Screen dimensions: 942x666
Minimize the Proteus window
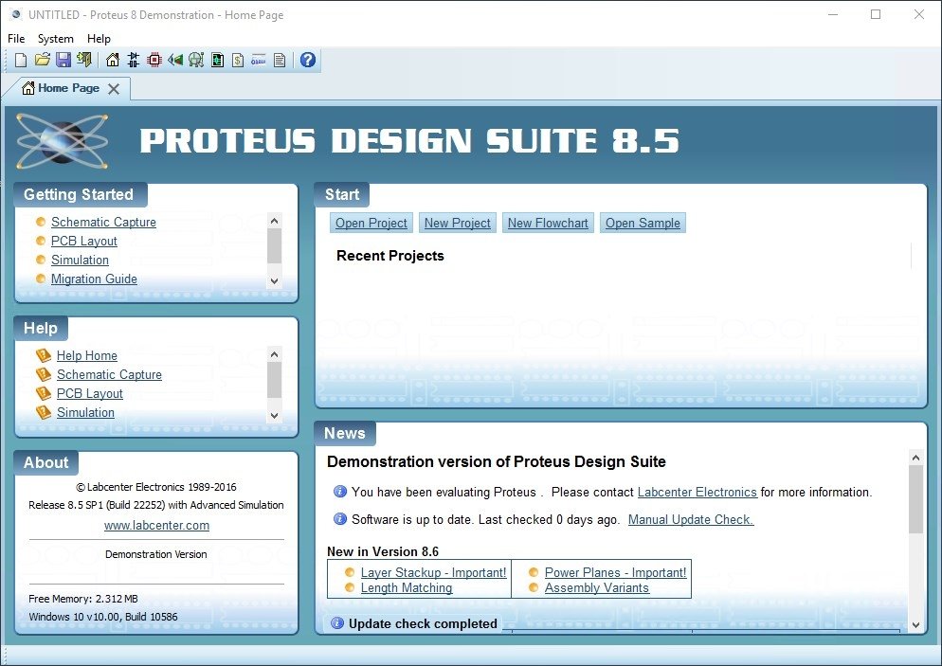coord(833,14)
